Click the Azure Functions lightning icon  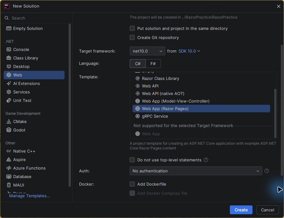point(9,168)
